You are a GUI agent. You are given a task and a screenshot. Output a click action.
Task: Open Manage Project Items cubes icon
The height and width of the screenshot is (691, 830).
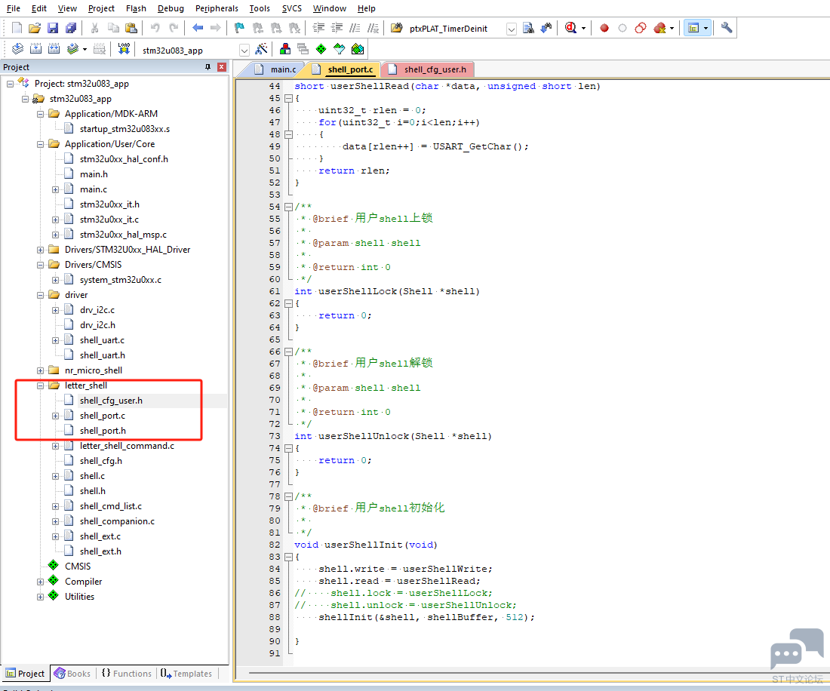tap(285, 50)
